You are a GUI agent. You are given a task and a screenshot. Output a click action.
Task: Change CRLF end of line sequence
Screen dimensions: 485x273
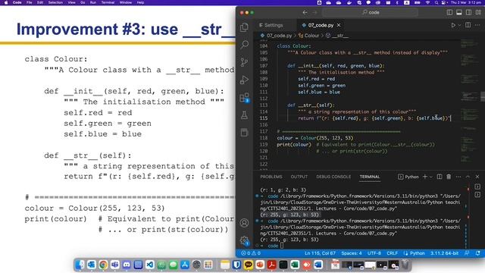(x=392, y=253)
